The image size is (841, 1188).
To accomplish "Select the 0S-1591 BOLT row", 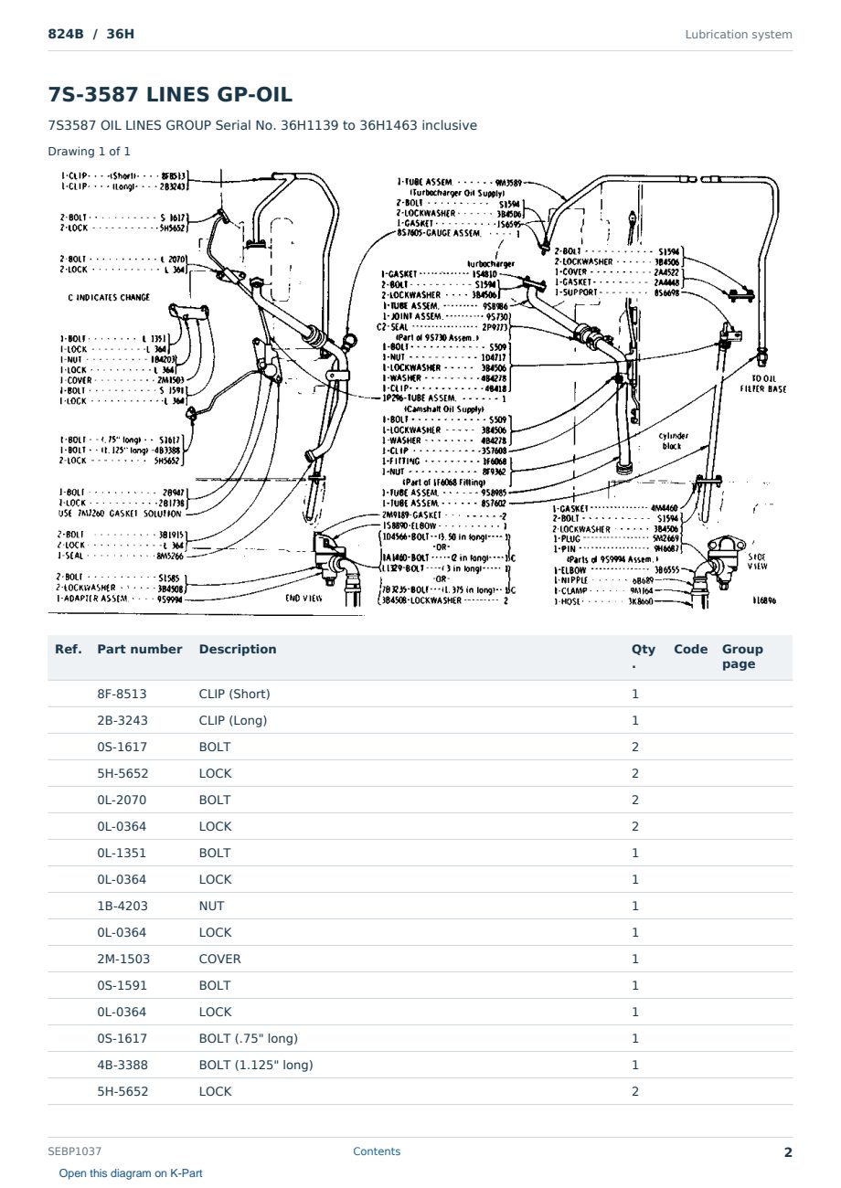I will (x=420, y=985).
